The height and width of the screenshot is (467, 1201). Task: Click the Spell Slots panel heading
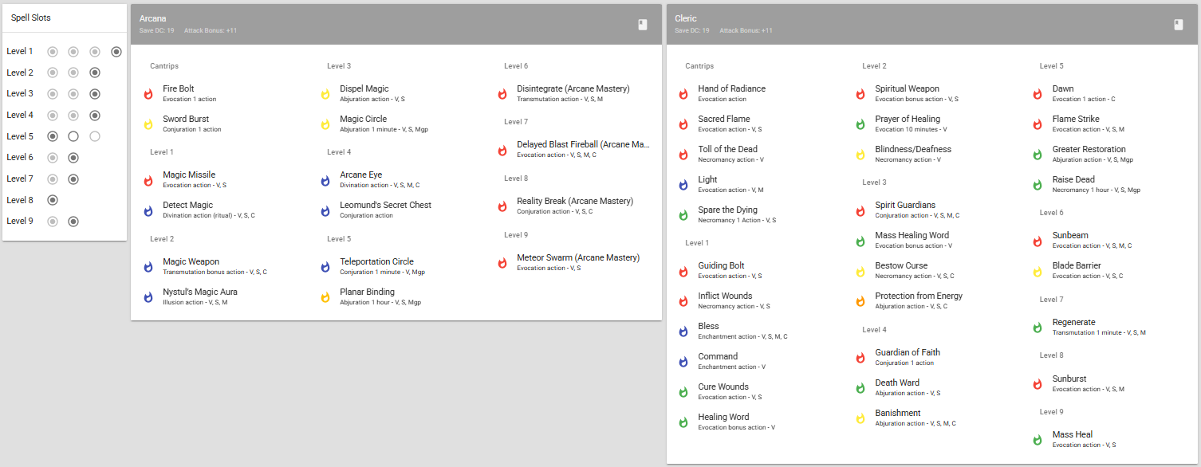tap(30, 18)
